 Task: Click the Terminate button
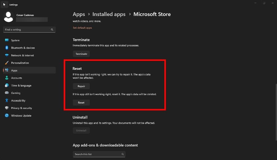point(81,54)
